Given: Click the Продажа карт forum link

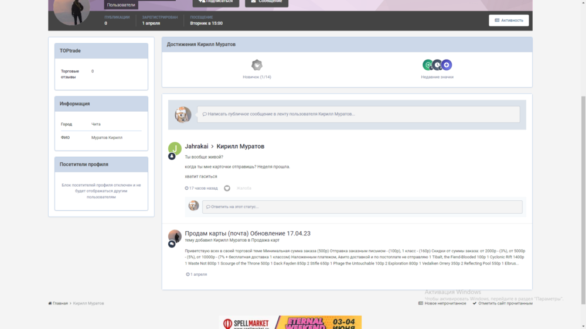Looking at the screenshot, I should pos(265,240).
